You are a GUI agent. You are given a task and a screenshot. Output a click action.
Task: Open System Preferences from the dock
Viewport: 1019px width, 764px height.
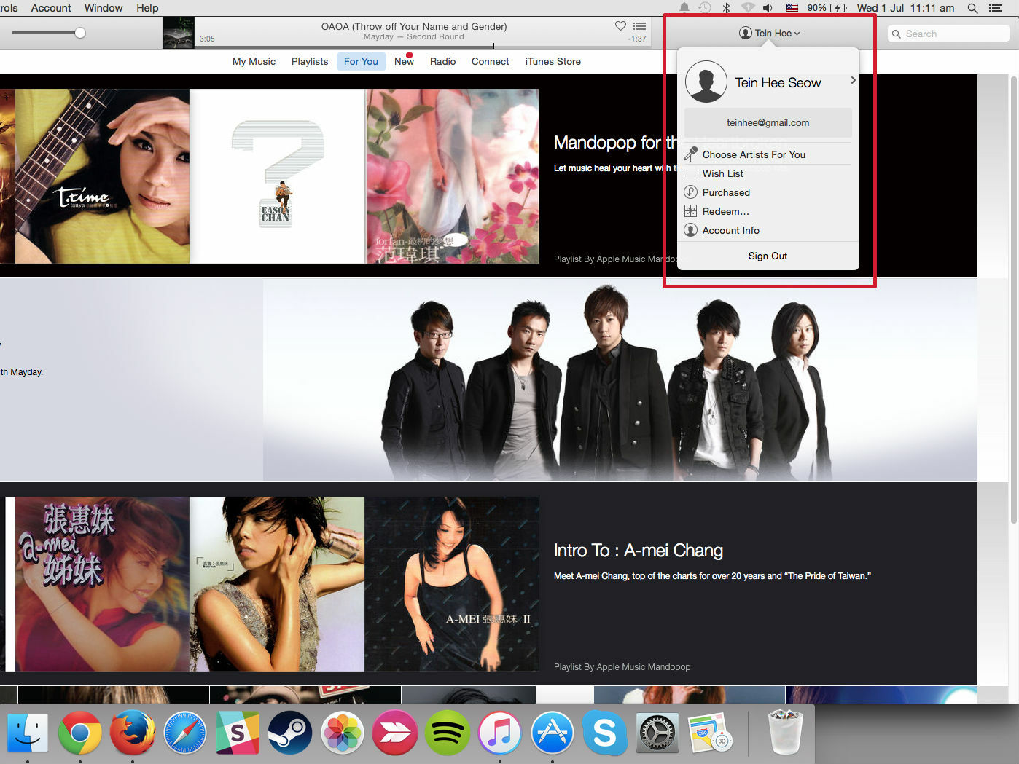pyautogui.click(x=657, y=733)
